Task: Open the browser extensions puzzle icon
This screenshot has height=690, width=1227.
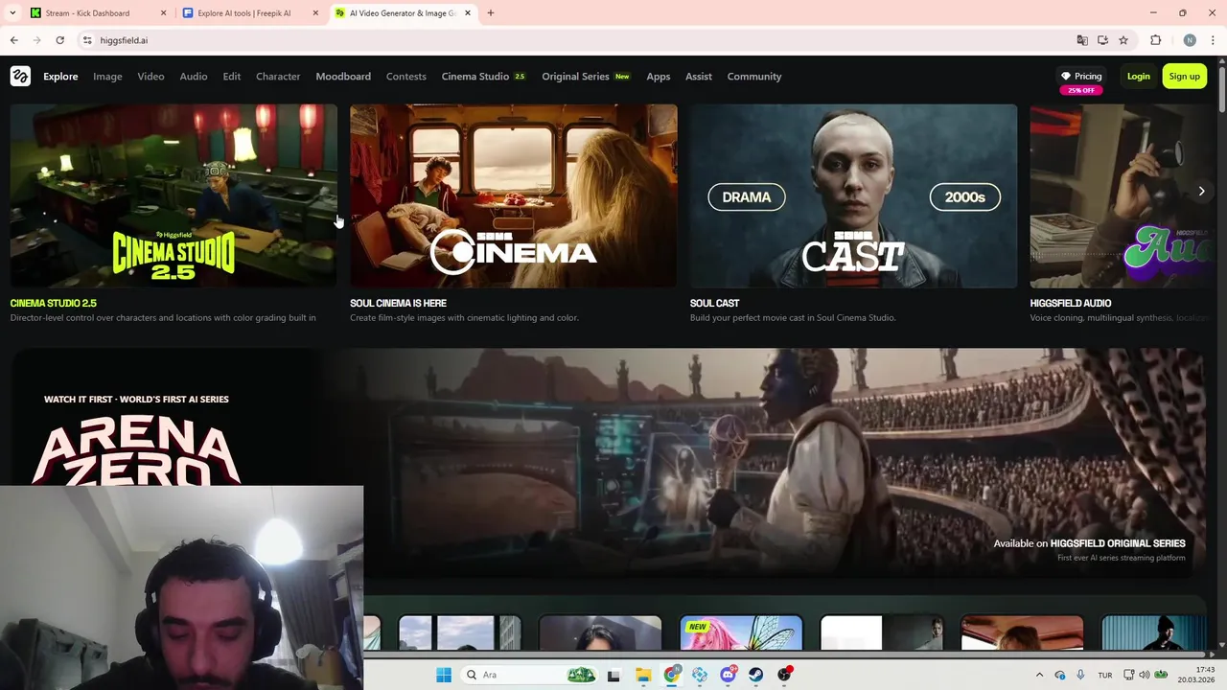Action: [1155, 40]
